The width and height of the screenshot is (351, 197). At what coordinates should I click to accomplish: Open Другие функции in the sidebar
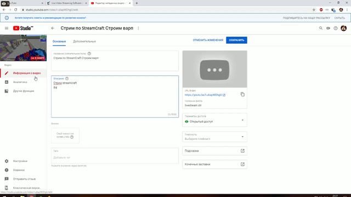coord(23,91)
